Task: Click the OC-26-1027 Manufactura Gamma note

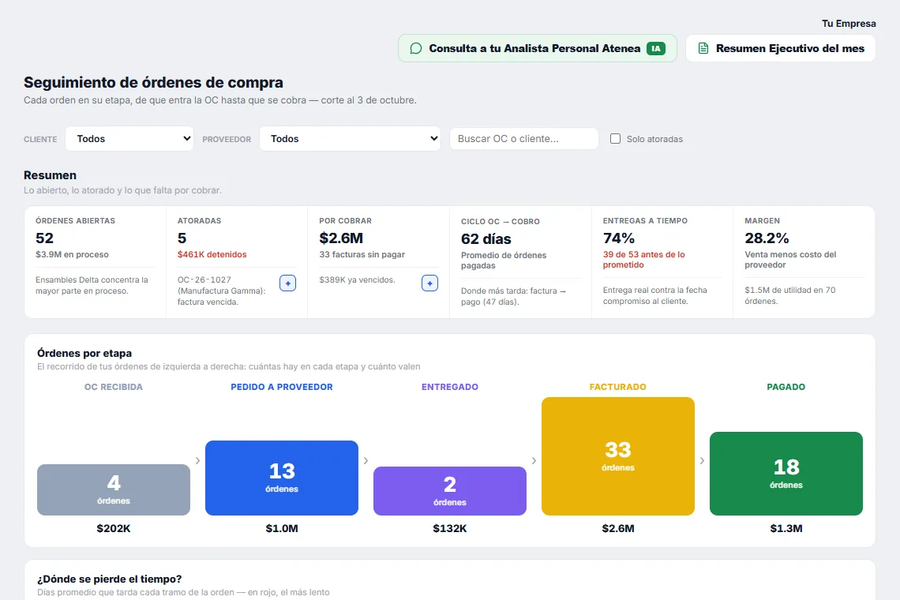Action: click(x=222, y=291)
